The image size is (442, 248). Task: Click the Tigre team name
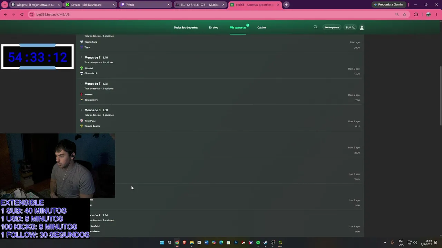(87, 47)
